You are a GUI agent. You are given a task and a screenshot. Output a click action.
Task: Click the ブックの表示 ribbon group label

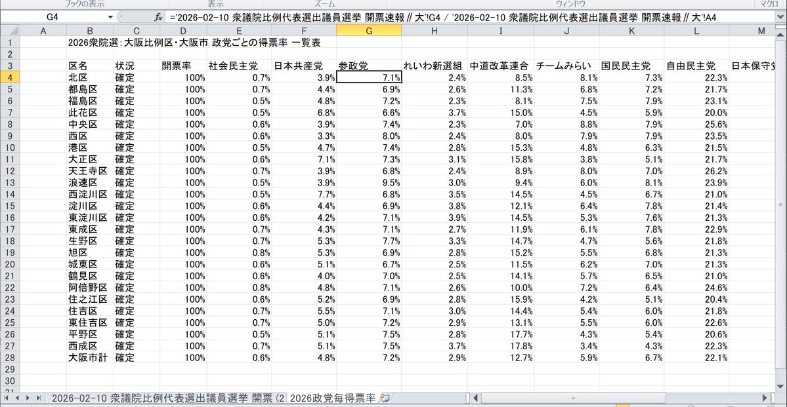pyautogui.click(x=83, y=4)
